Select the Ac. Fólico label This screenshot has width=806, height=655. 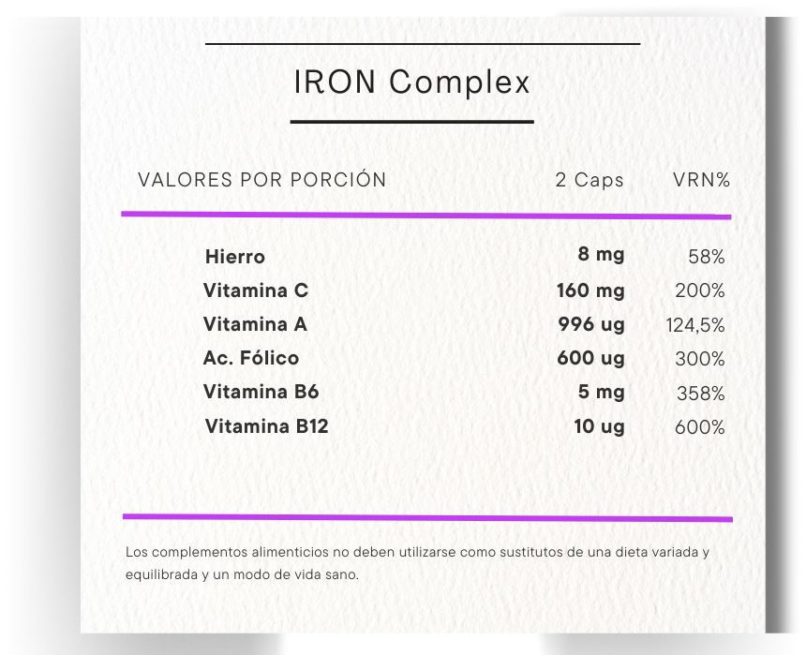[x=251, y=358]
